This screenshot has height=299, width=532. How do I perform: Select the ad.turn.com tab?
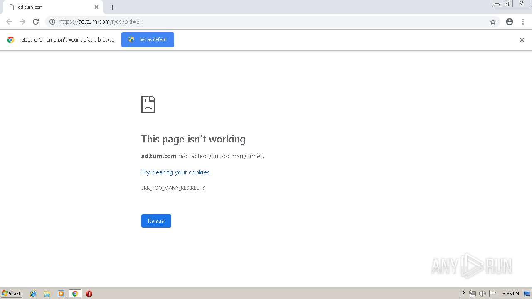pyautogui.click(x=52, y=7)
